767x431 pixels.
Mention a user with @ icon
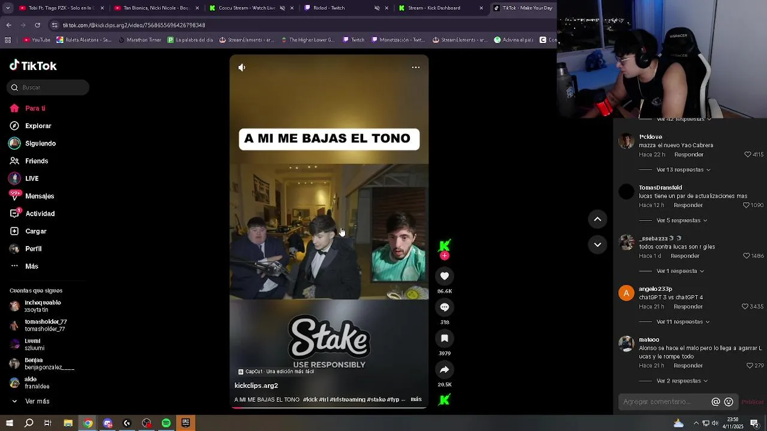coord(715,402)
